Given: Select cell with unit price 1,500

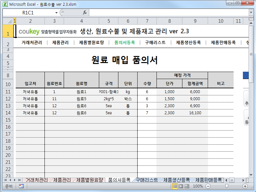Looking at the screenshot, I should [x=169, y=99].
